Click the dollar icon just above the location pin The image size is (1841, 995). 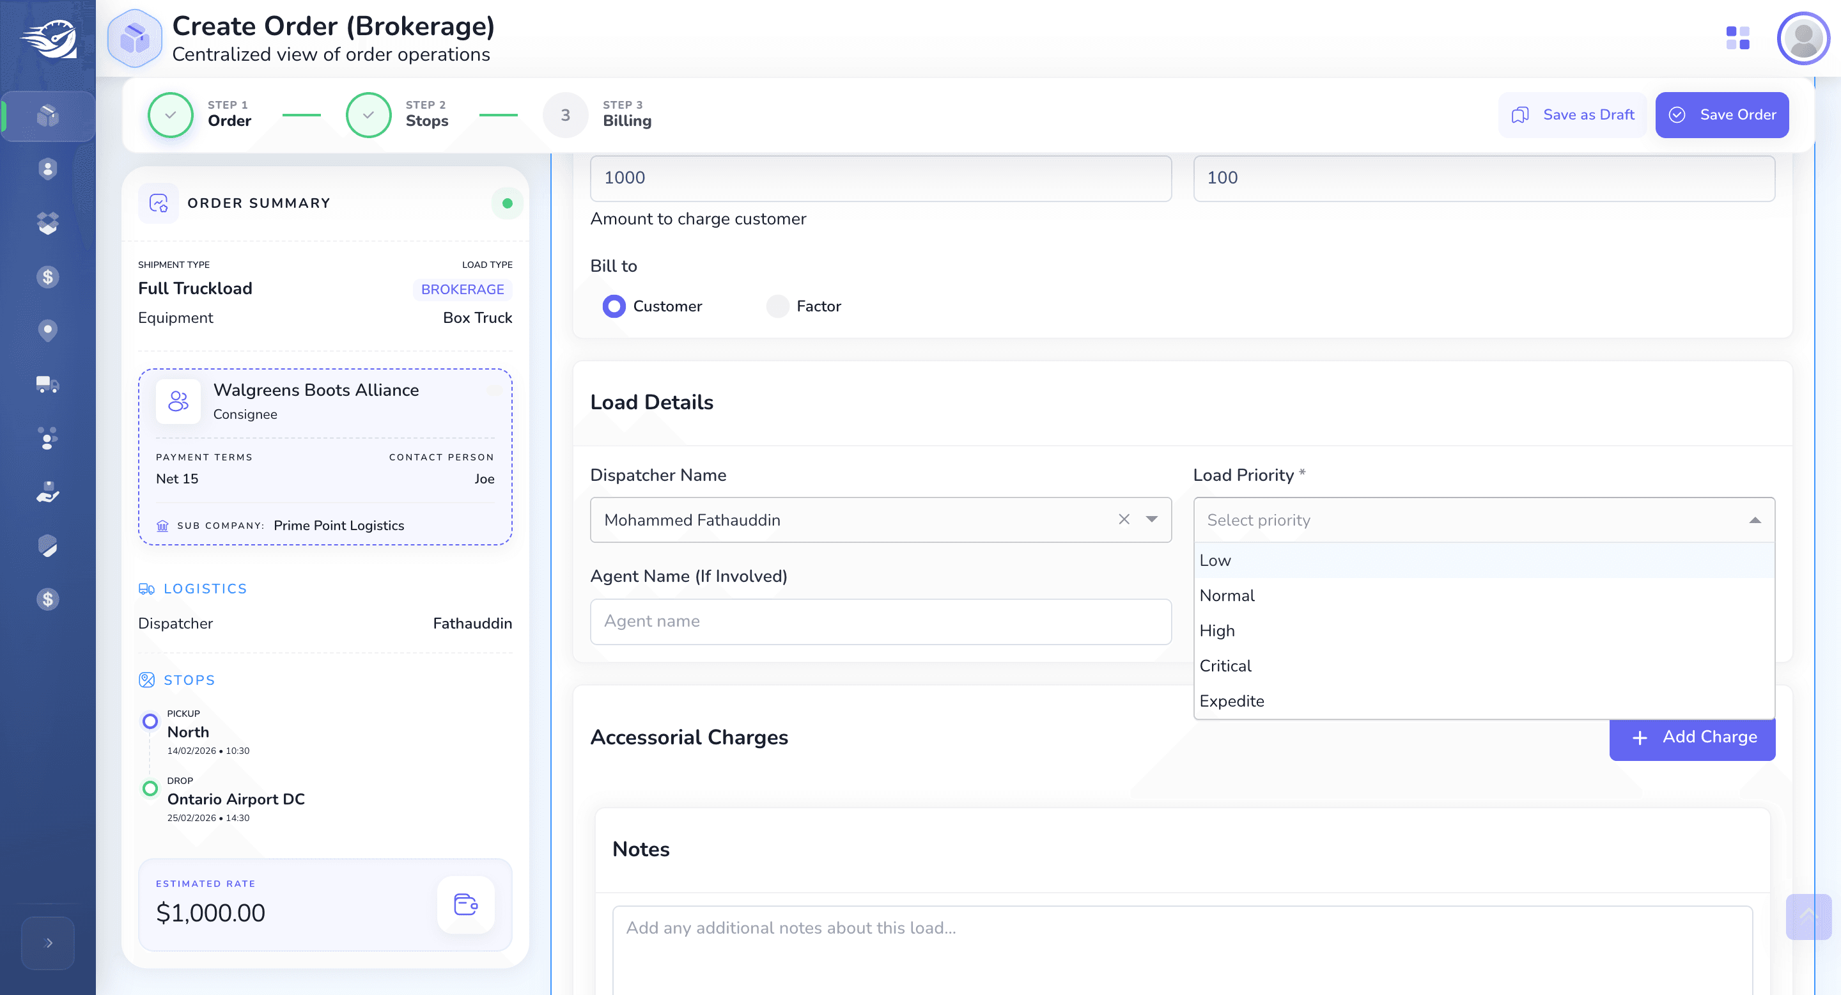(47, 277)
